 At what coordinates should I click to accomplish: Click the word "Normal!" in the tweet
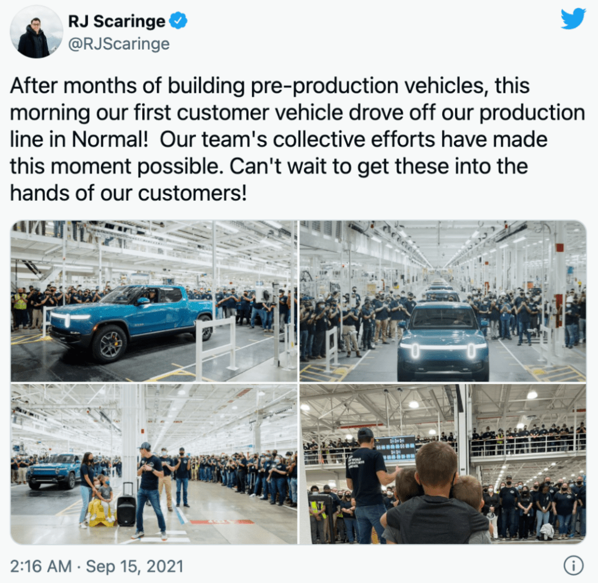tap(110, 139)
